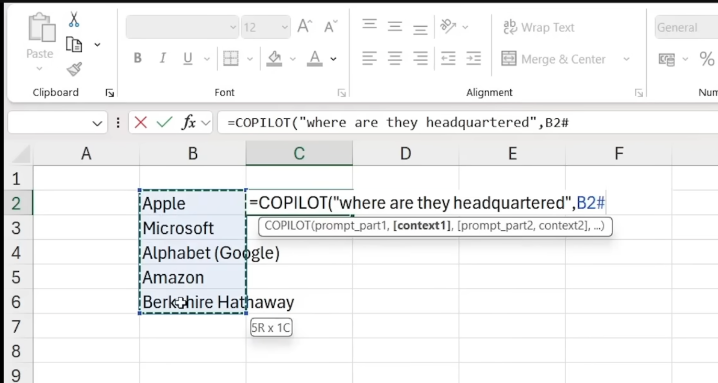Select Middle Align icon

pos(395,27)
